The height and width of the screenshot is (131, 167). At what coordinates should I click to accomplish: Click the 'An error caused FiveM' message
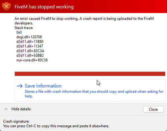[x=84, y=21]
